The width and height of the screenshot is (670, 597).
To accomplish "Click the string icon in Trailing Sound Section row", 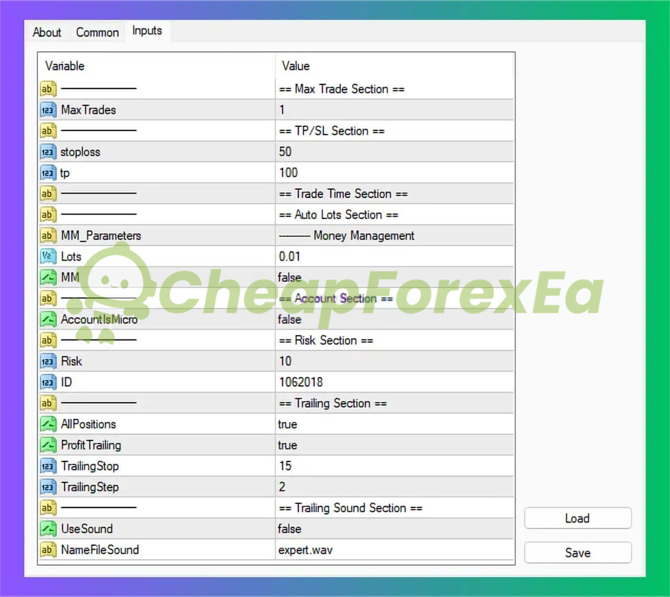I will tap(48, 508).
